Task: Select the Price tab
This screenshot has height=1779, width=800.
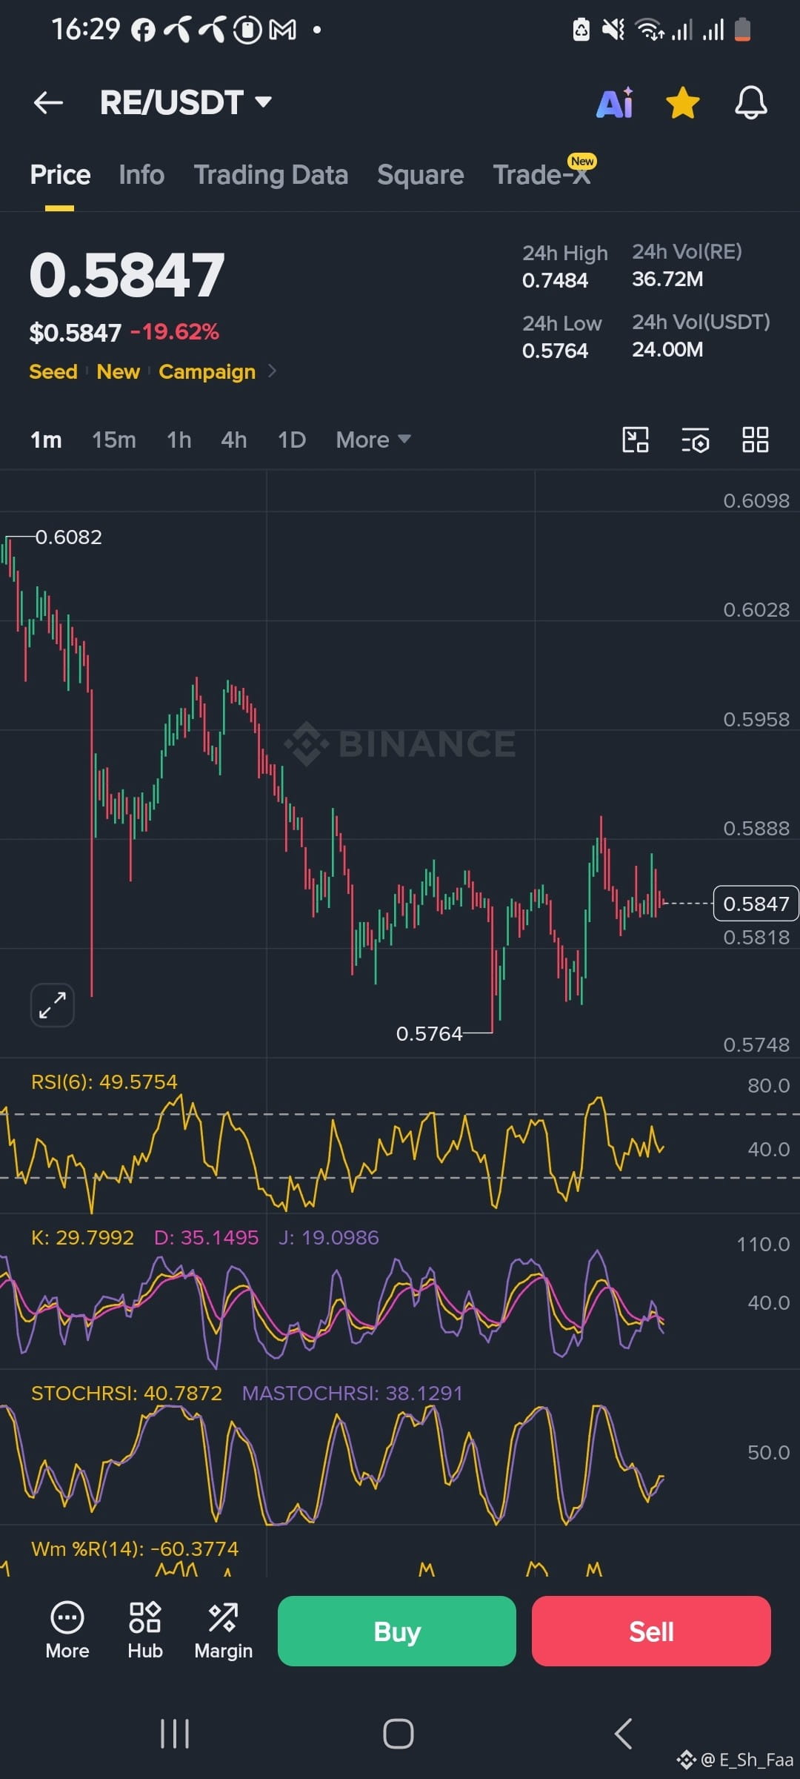Action: (x=60, y=175)
